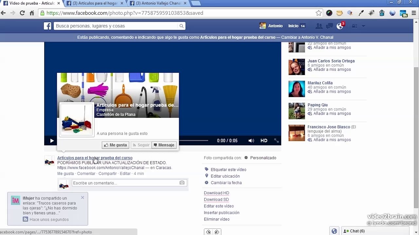The height and width of the screenshot is (235, 419).
Task: Click Compartir under the post
Action: (107, 174)
